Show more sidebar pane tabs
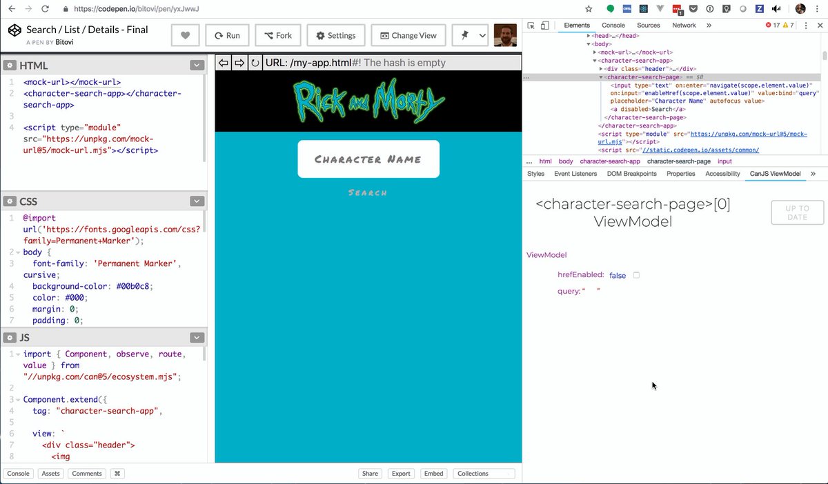828x484 pixels. pos(813,174)
